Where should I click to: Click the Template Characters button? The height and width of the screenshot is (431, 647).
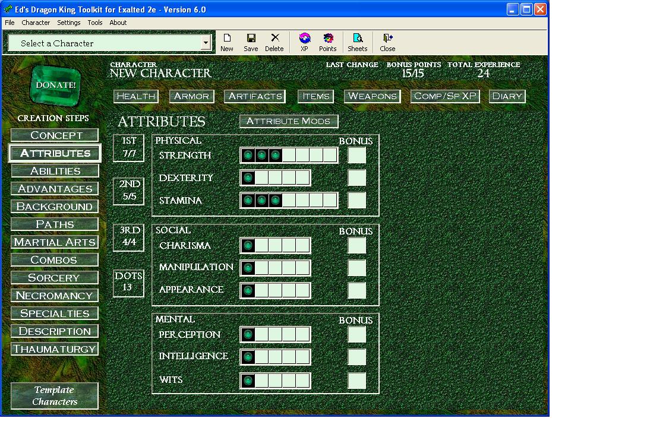[x=55, y=396]
